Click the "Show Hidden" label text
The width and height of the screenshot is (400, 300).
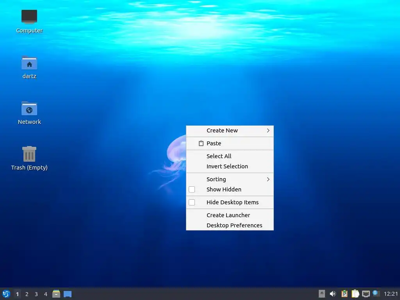click(x=224, y=189)
